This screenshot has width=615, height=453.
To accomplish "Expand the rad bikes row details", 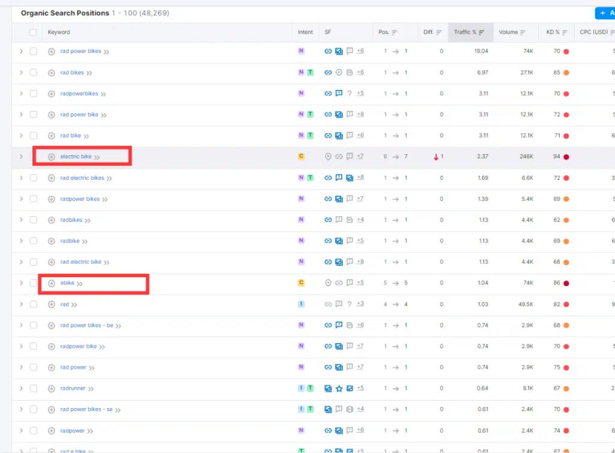I will pos(21,73).
